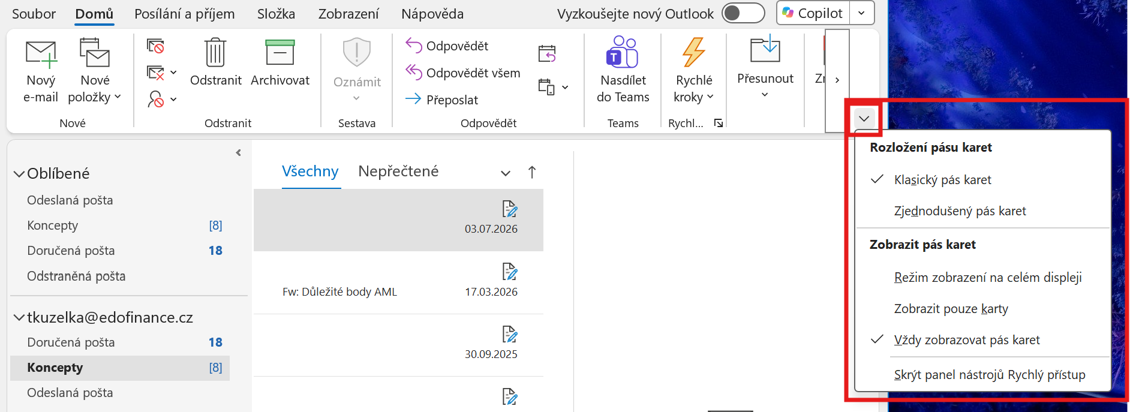This screenshot has width=1130, height=412.
Task: Click the Junk mail person icon
Action: click(156, 99)
